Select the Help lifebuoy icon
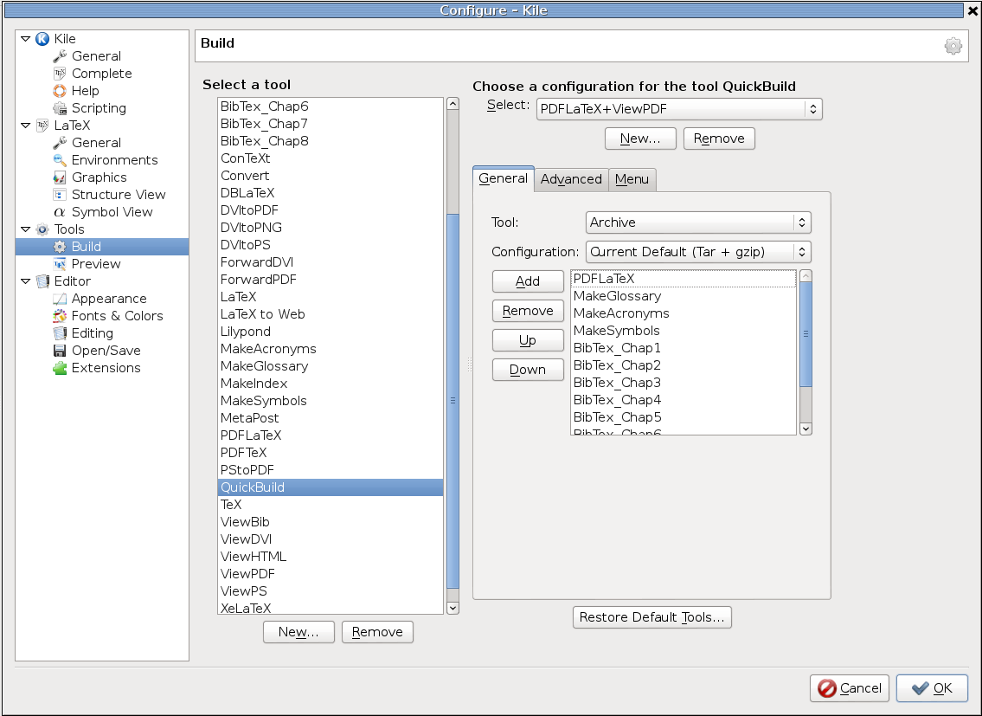Viewport: 982px width, 716px height. (60, 91)
